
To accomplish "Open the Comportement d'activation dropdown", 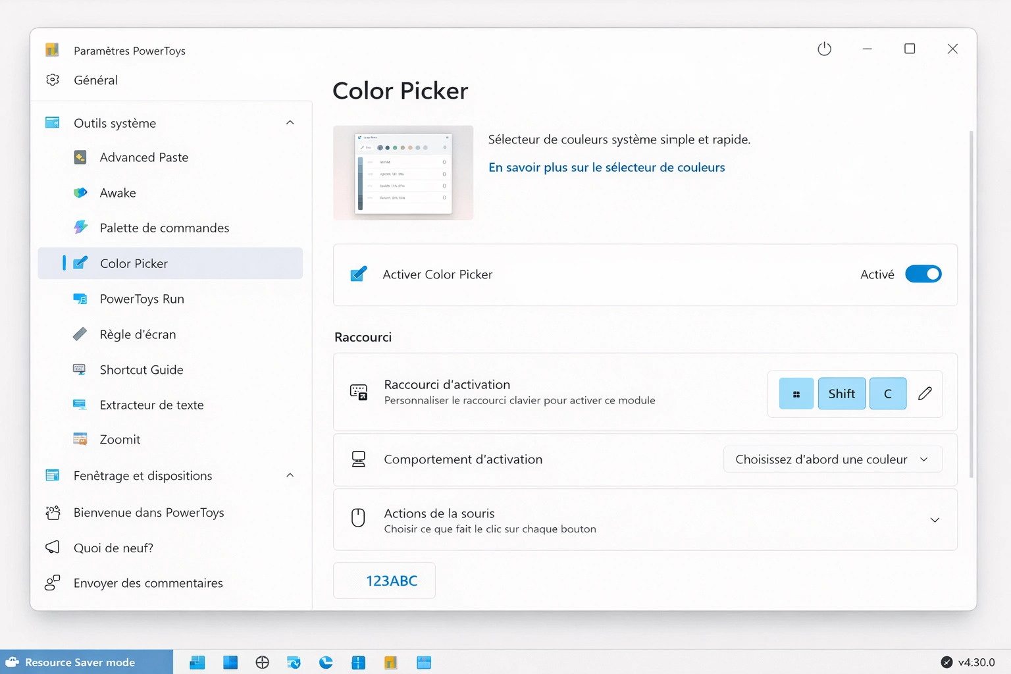I will click(832, 459).
